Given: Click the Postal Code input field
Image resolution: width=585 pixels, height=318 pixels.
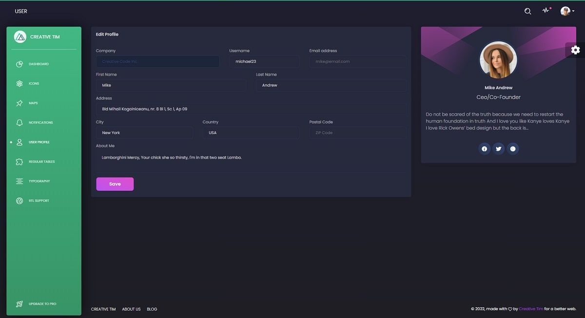Looking at the screenshot, I should pos(357,132).
